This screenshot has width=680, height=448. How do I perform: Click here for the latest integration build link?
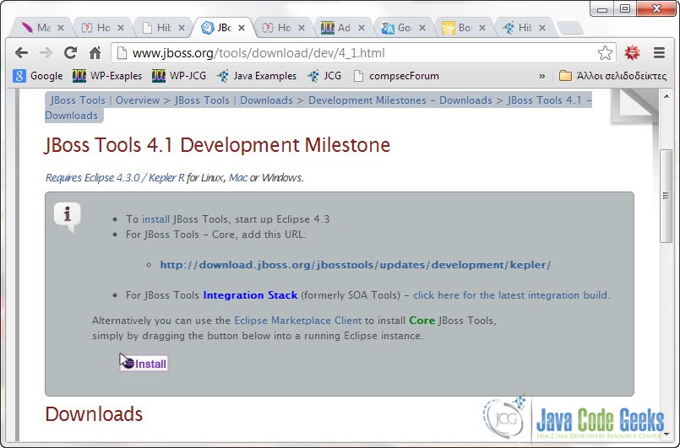(512, 295)
